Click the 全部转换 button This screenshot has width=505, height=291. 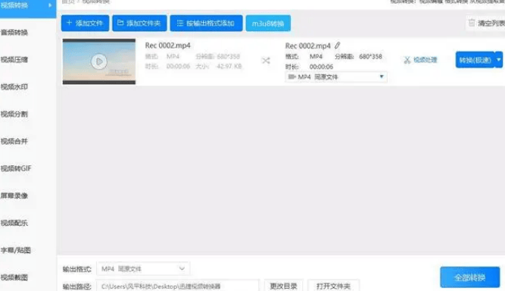coord(470,277)
